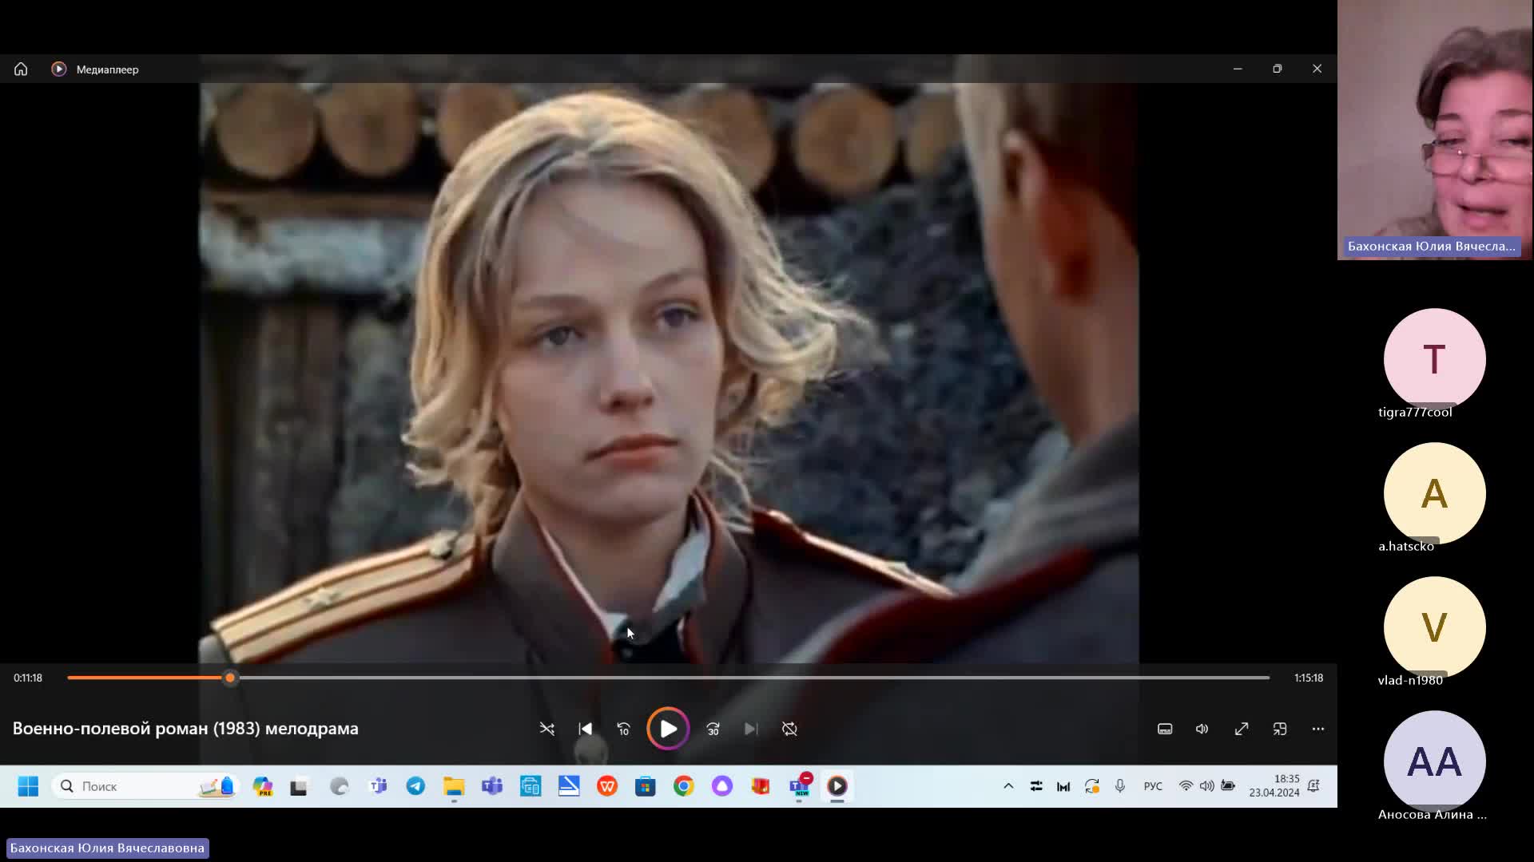This screenshot has height=862, width=1534.
Task: Show hidden system tray icons
Action: [x=1008, y=786]
